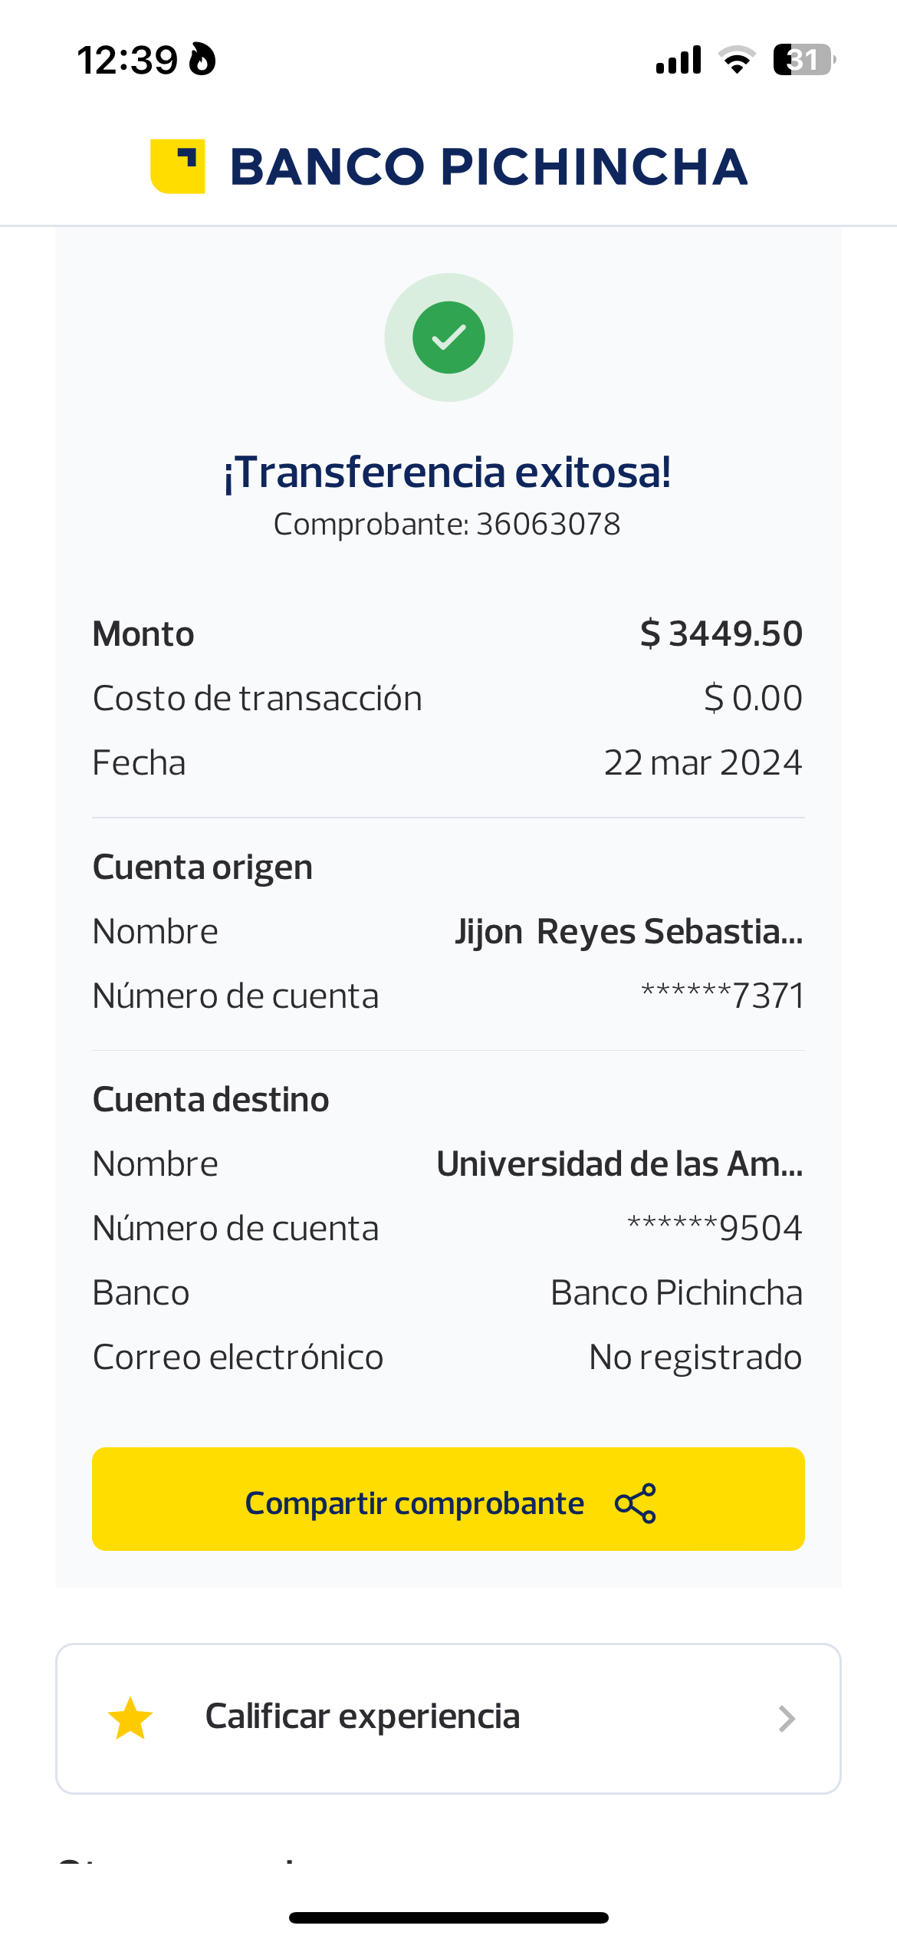Tap the origin account number ending 7371
This screenshot has width=897, height=1942.
[722, 996]
